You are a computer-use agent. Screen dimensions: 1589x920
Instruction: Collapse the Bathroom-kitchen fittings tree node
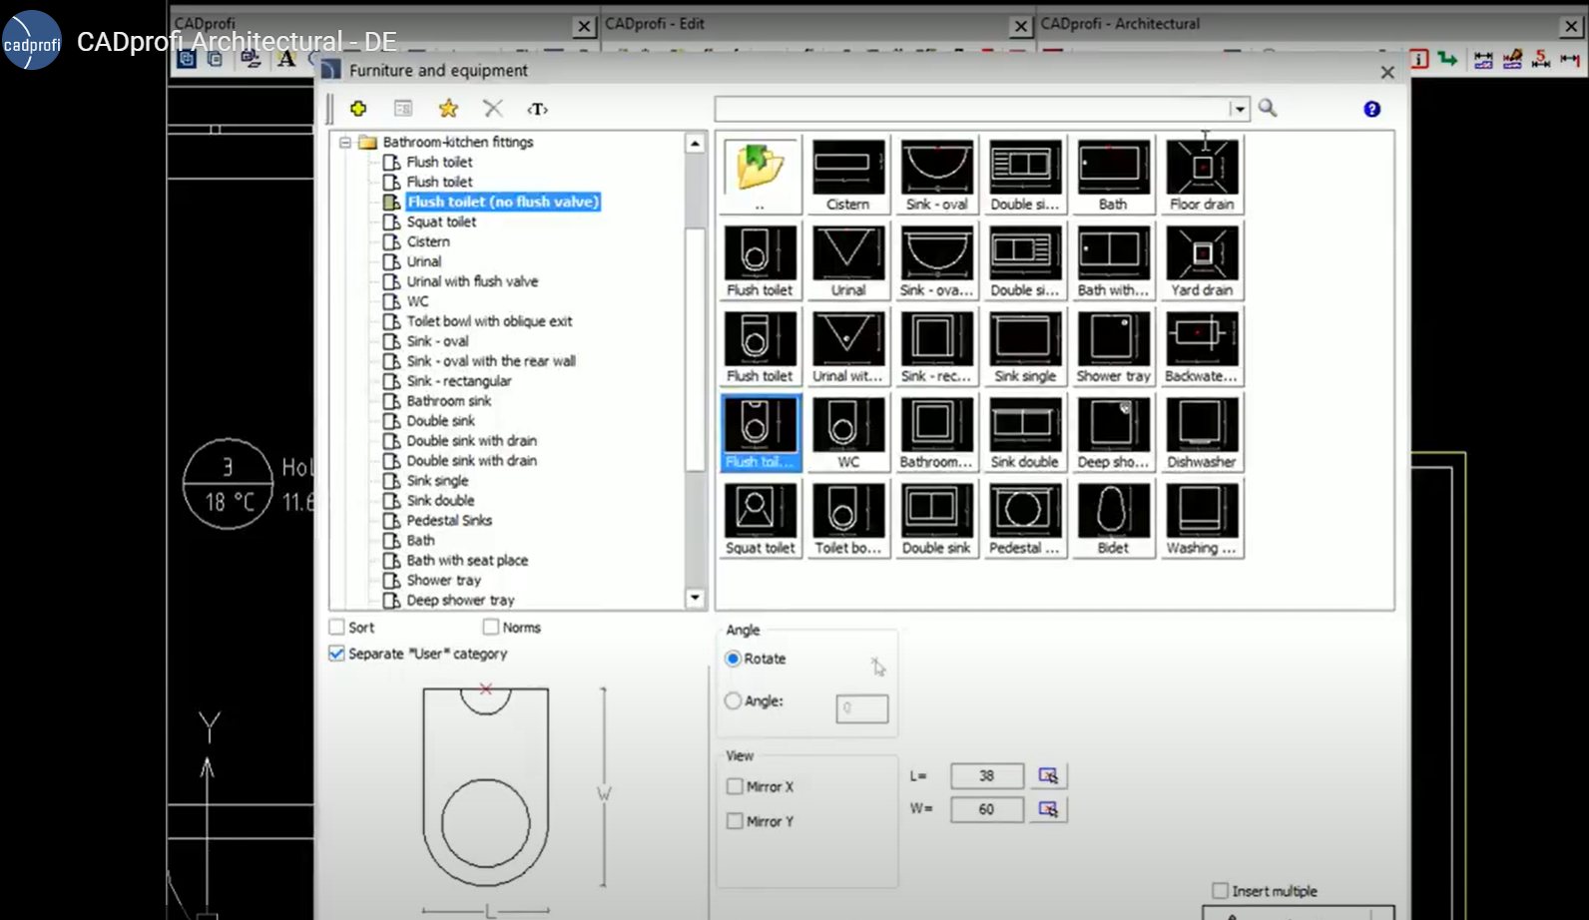tap(345, 142)
